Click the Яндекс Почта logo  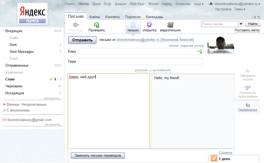click(x=32, y=14)
